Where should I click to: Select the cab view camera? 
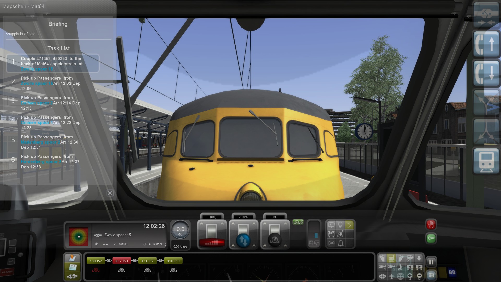pyautogui.click(x=391, y=258)
